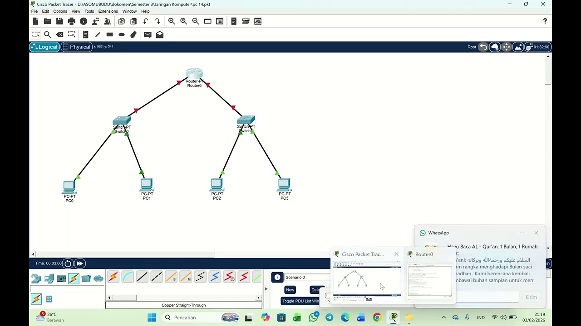Reset the workspace zoom
This screenshot has height=326, width=581.
183,21
